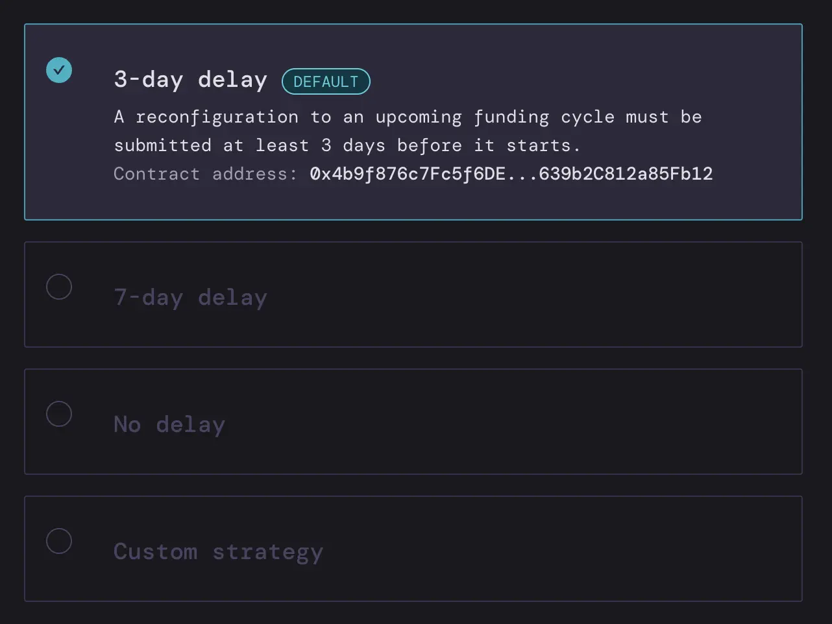Viewport: 832px width, 624px height.
Task: Click the 'No delay' label text
Action: 169,424
